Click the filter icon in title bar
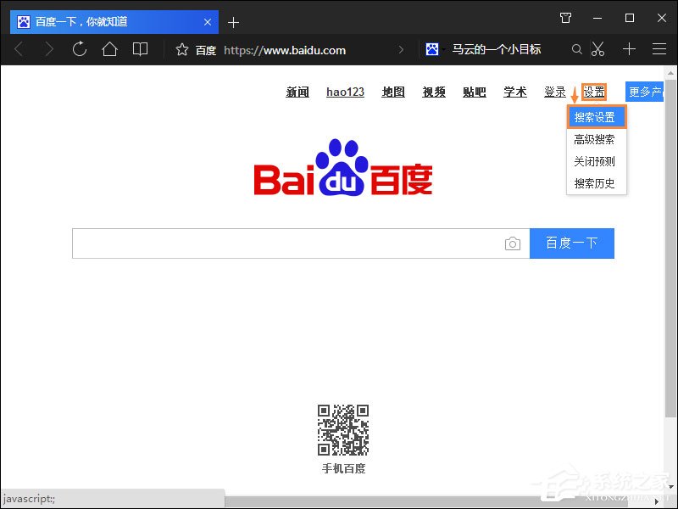 pyautogui.click(x=565, y=17)
